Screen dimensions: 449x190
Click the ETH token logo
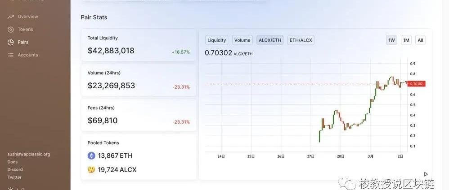(x=91, y=156)
